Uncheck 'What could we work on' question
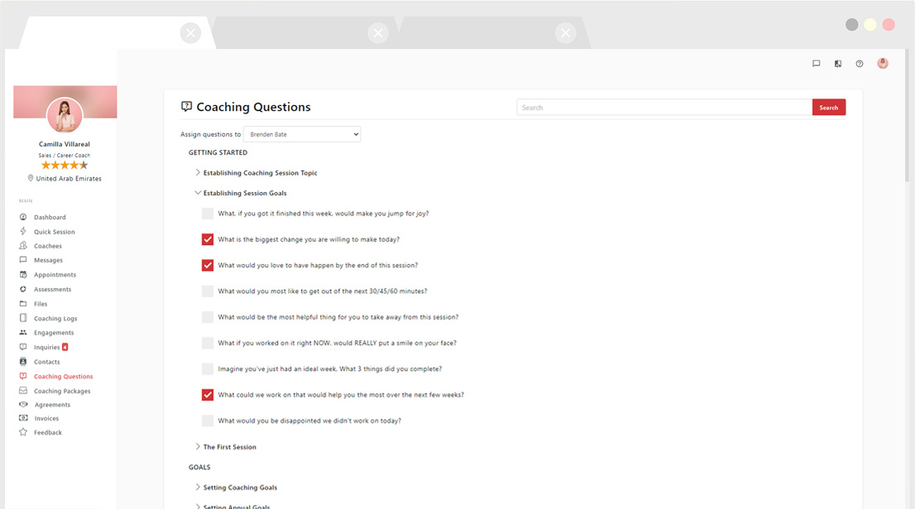The height and width of the screenshot is (509, 915). pyautogui.click(x=208, y=395)
